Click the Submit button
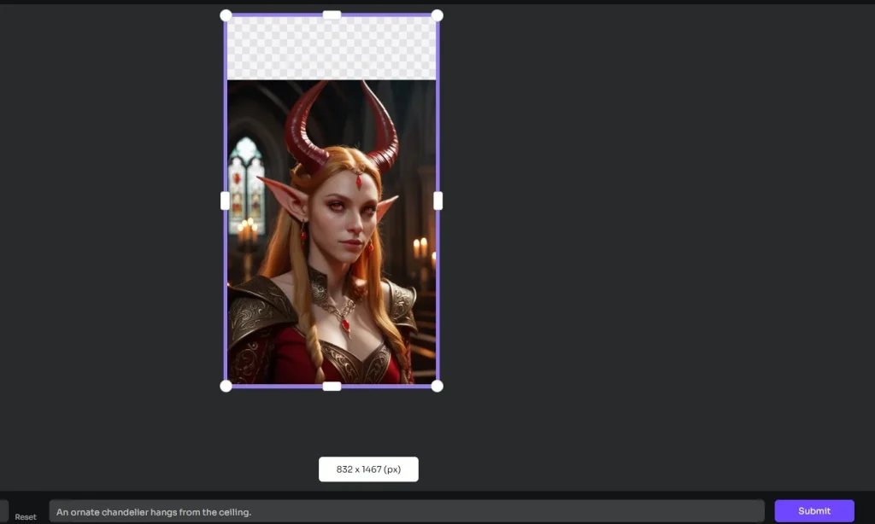This screenshot has width=875, height=524. (x=813, y=510)
